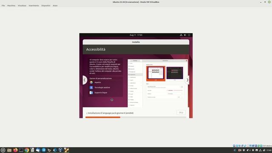Open Telegram from the taskbar
272x153 pixels.
pyautogui.click(x=44, y=150)
